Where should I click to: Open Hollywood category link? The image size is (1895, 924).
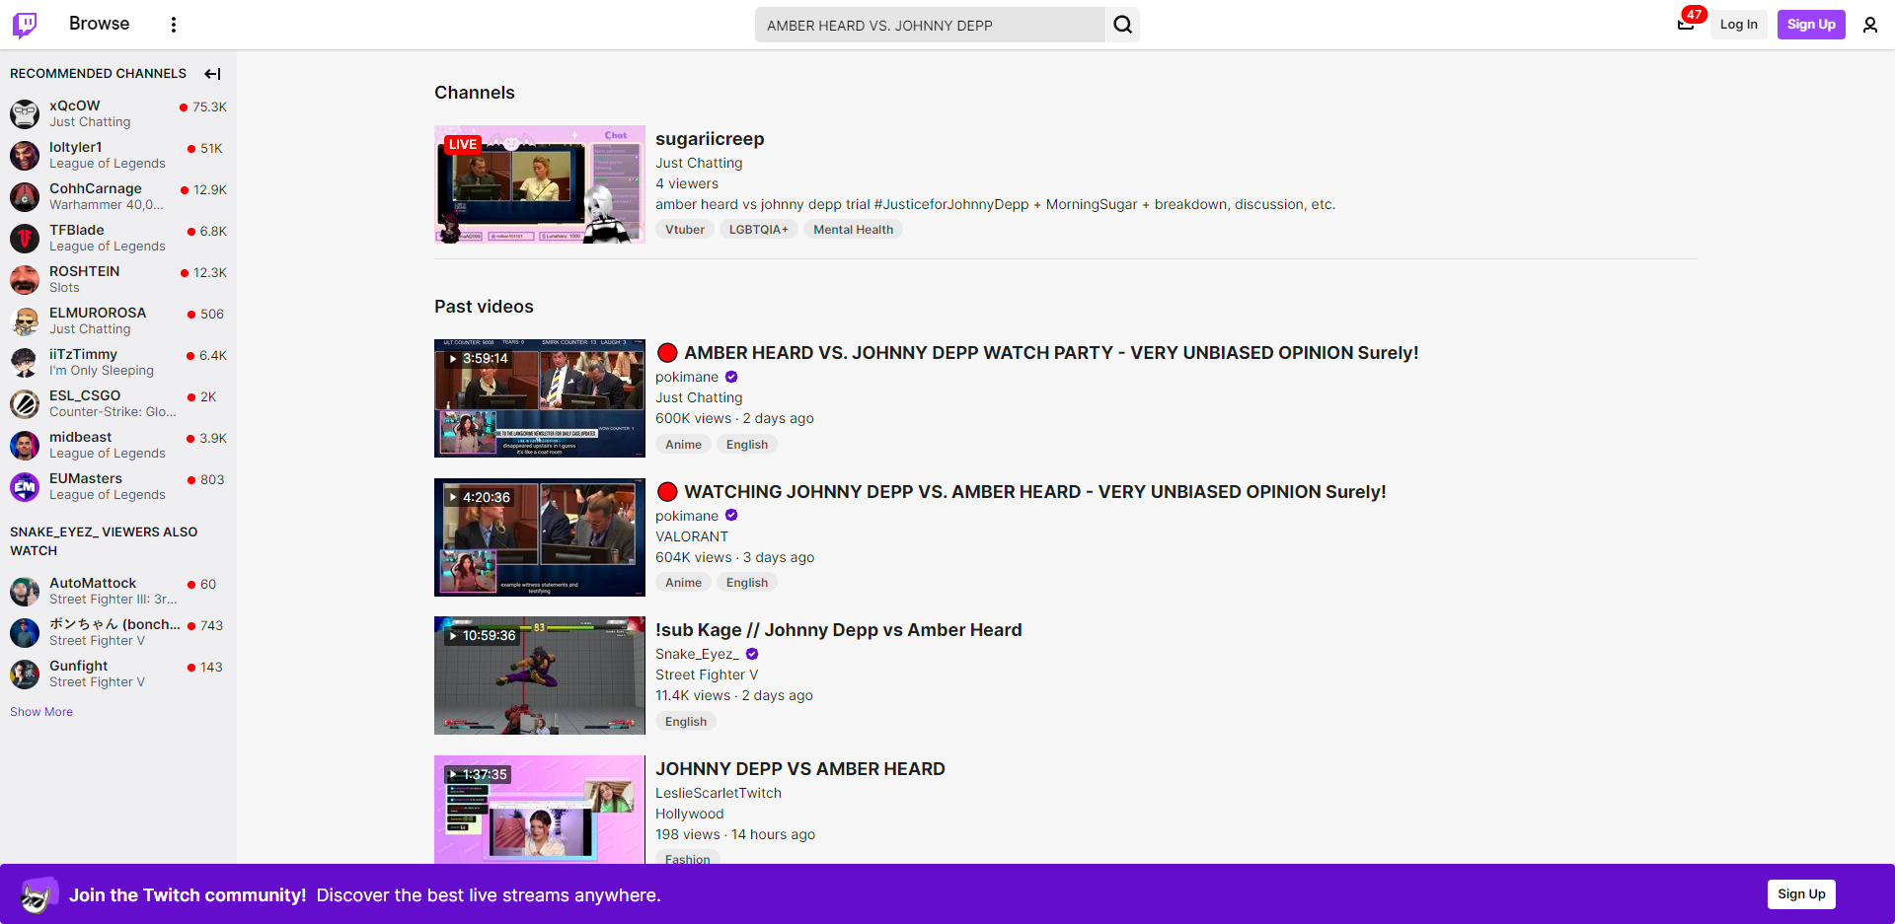click(690, 814)
